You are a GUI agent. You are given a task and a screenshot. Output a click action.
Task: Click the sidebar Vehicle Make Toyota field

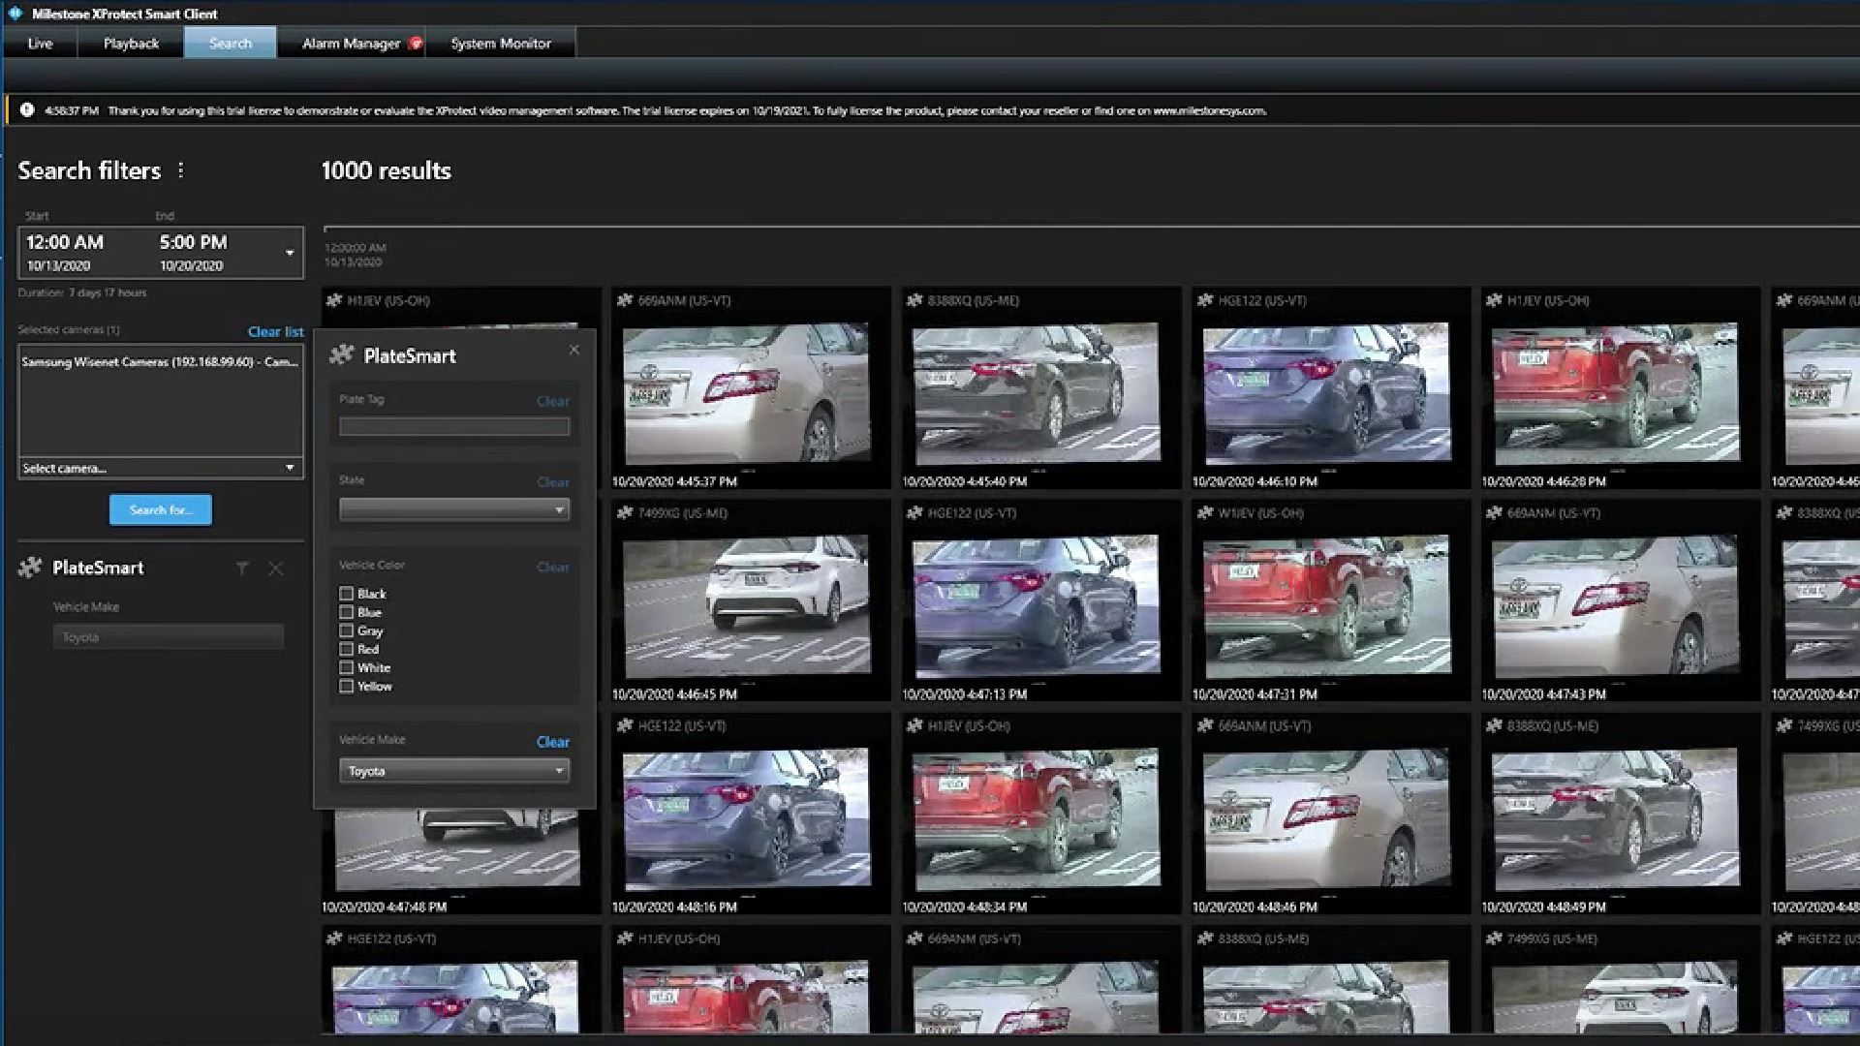point(169,637)
